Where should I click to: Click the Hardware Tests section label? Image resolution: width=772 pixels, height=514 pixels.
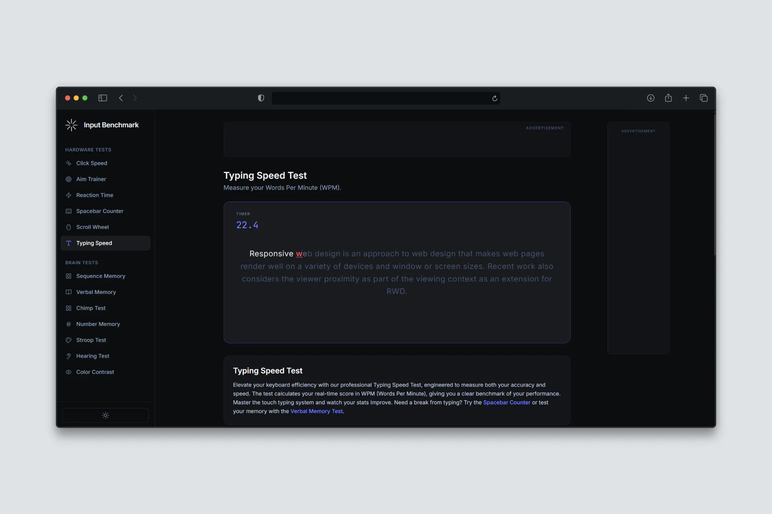[88, 150]
